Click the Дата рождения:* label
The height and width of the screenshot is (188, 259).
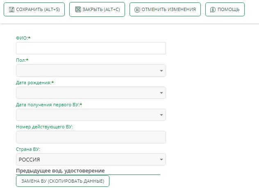pyautogui.click(x=35, y=83)
